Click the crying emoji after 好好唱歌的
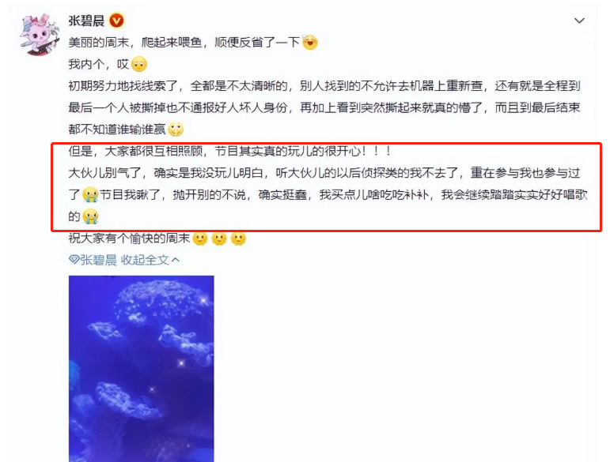Screen dimensions: 610x462 [91, 216]
